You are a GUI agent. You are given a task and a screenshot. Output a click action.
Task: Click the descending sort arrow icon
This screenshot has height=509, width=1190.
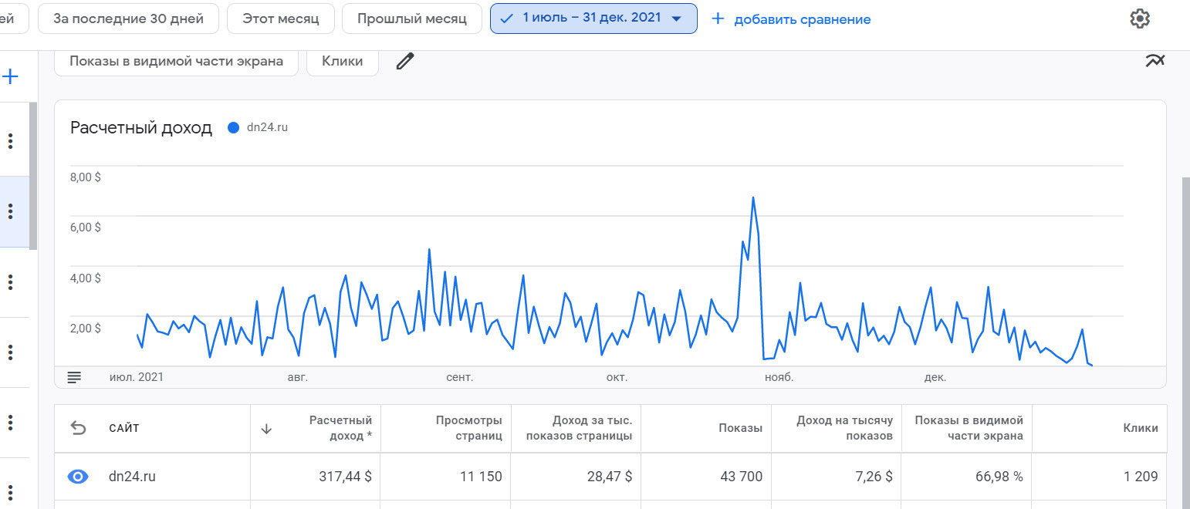267,429
